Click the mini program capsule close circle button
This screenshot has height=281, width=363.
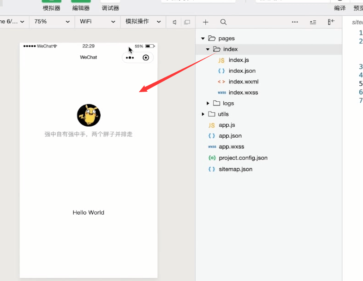click(146, 58)
